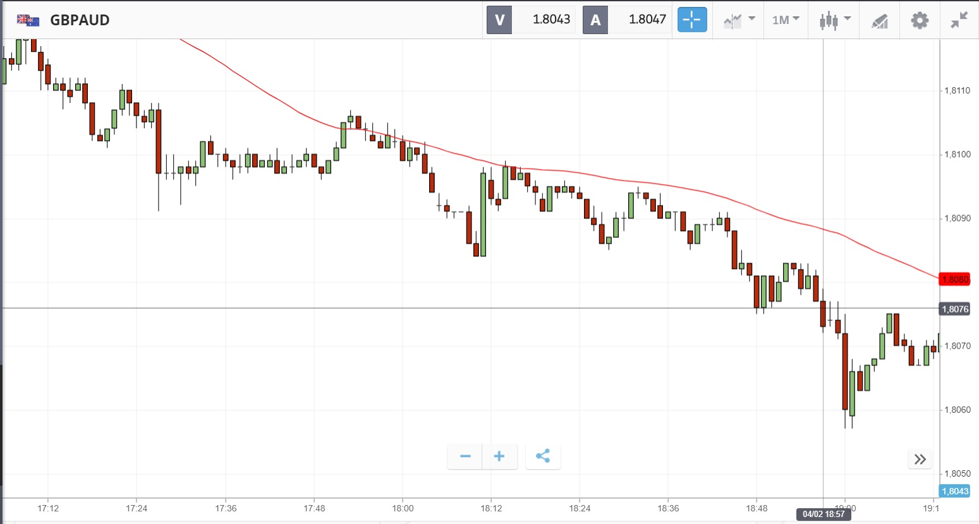Open the 1M timeframe dropdown
This screenshot has height=524, width=979.
tap(786, 20)
